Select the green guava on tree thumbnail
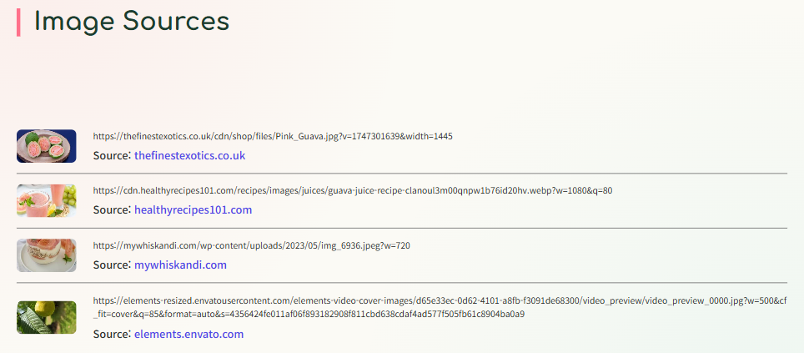Viewport: 804px width, 353px height. click(46, 318)
